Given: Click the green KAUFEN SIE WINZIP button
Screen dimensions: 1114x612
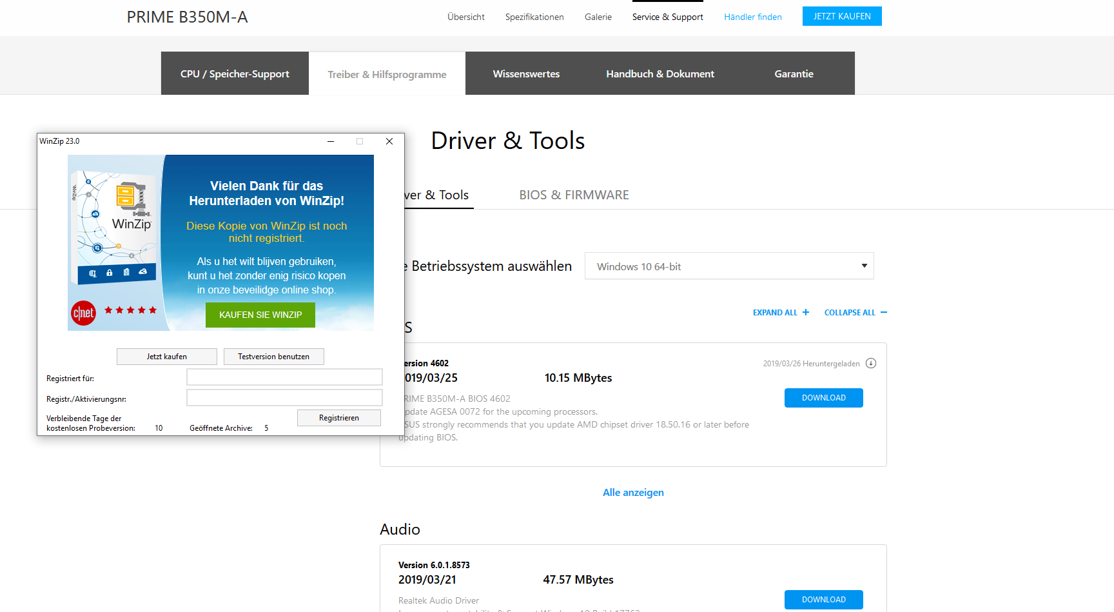Looking at the screenshot, I should (260, 315).
